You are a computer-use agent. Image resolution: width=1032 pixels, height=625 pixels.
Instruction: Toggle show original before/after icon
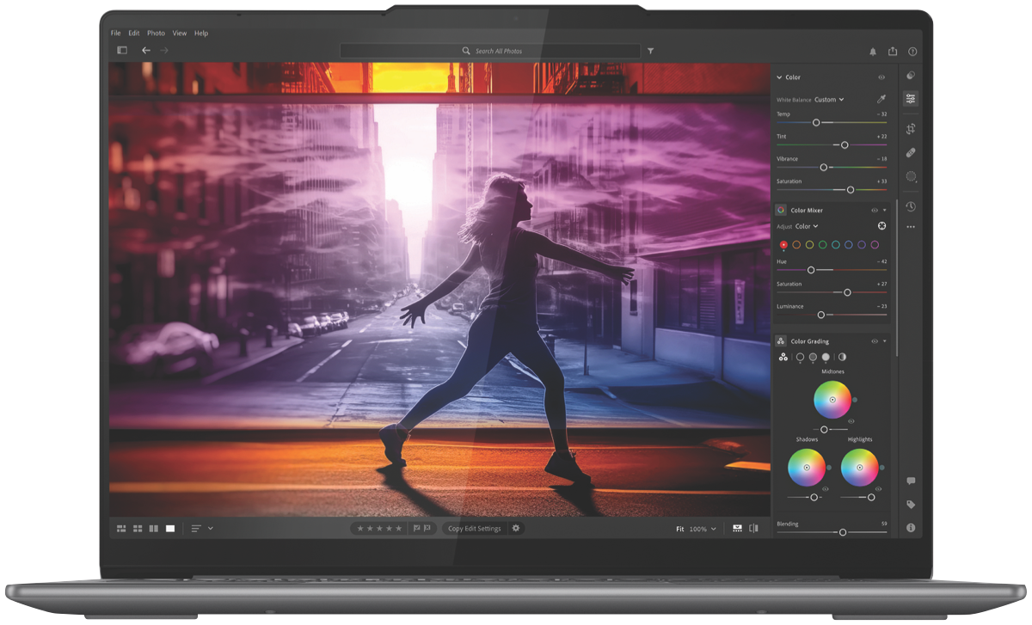coord(753,529)
